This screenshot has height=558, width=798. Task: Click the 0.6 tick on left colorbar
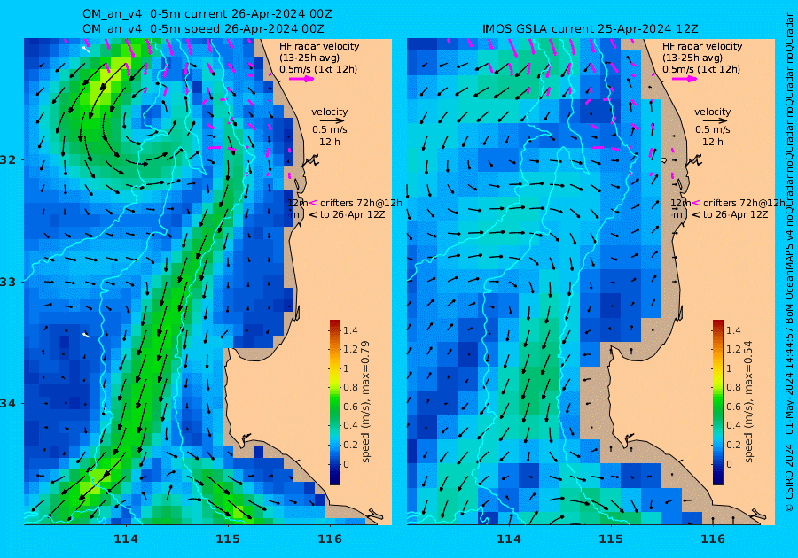[350, 407]
